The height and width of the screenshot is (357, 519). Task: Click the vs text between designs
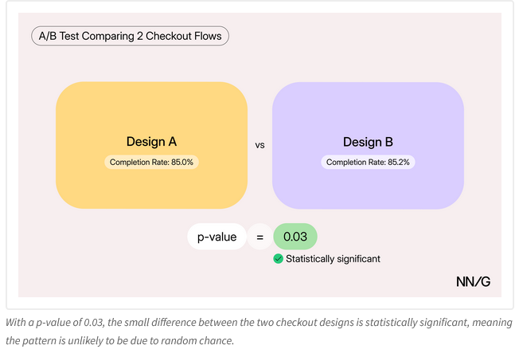point(259,146)
